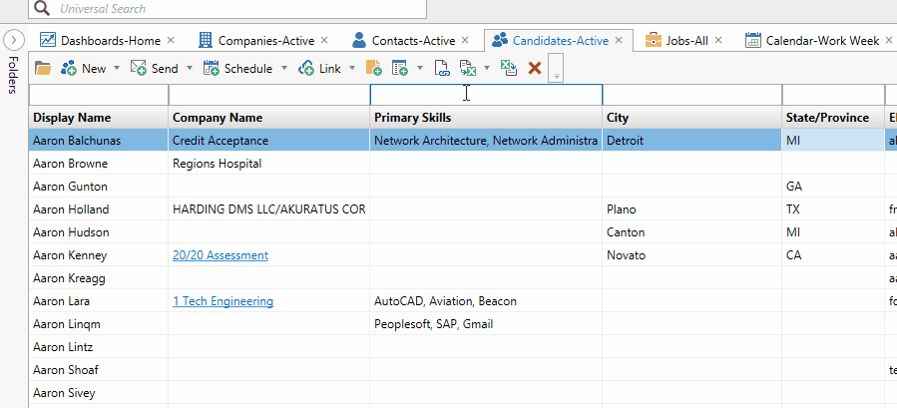Select candidate Aaron Hudson

(x=71, y=232)
